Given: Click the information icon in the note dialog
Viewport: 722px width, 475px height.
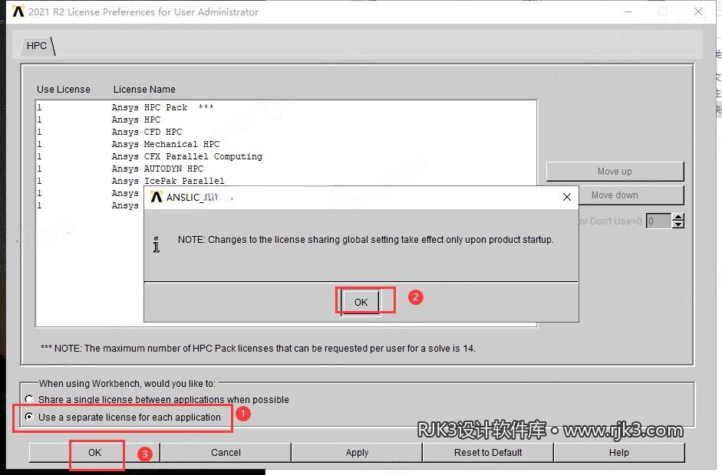Looking at the screenshot, I should [x=157, y=244].
